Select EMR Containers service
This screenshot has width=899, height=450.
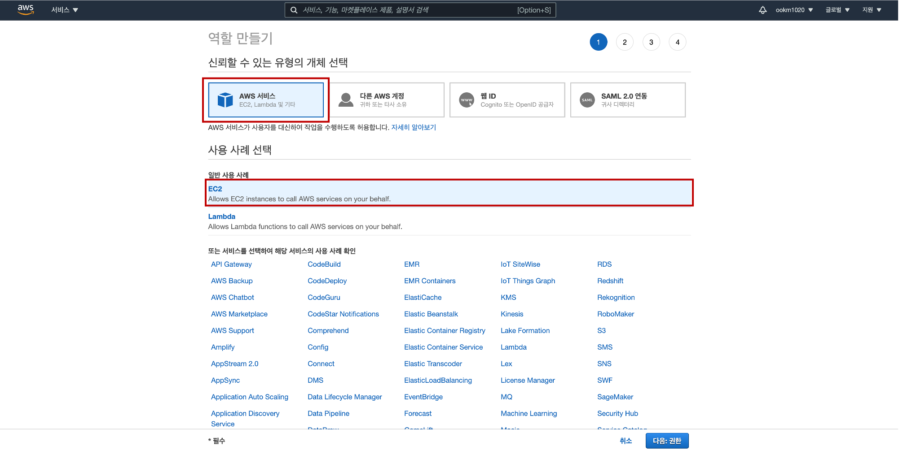pos(430,281)
